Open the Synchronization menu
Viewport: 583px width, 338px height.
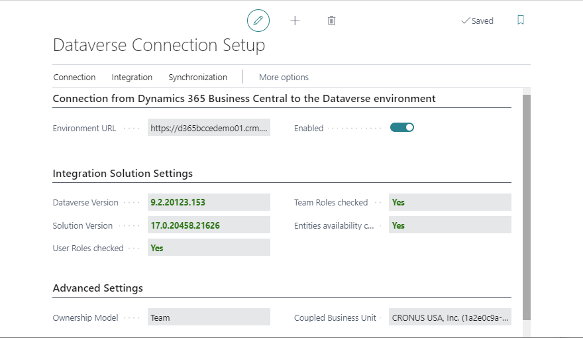[x=198, y=78]
